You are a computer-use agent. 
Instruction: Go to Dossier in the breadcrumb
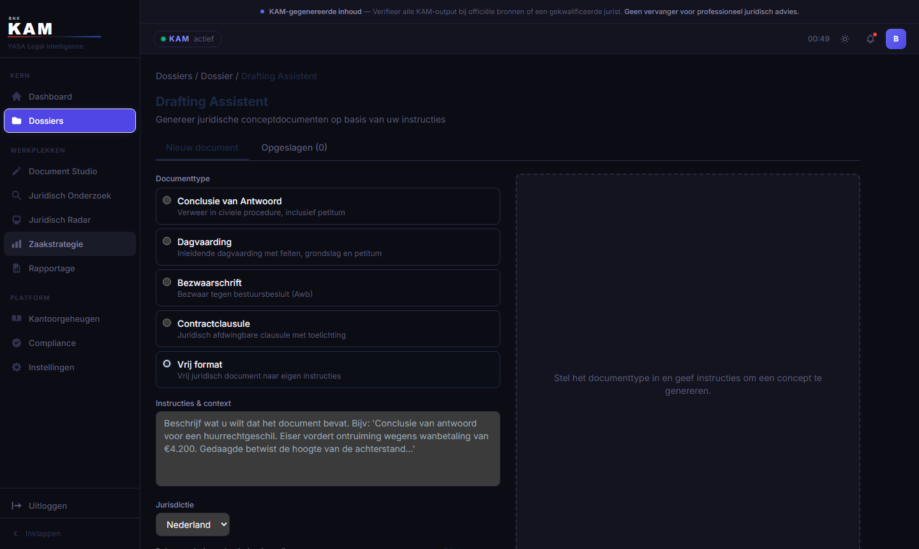coord(217,76)
